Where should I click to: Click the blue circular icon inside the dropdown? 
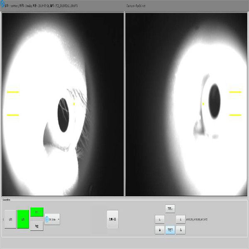(x=47, y=219)
